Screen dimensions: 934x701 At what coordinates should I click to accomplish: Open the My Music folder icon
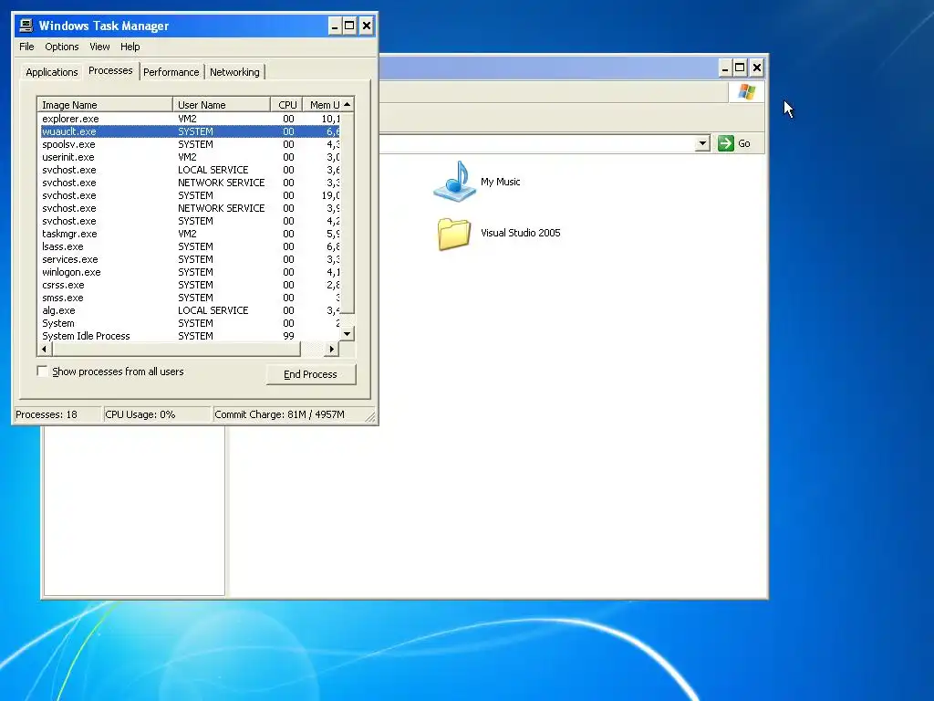(454, 182)
